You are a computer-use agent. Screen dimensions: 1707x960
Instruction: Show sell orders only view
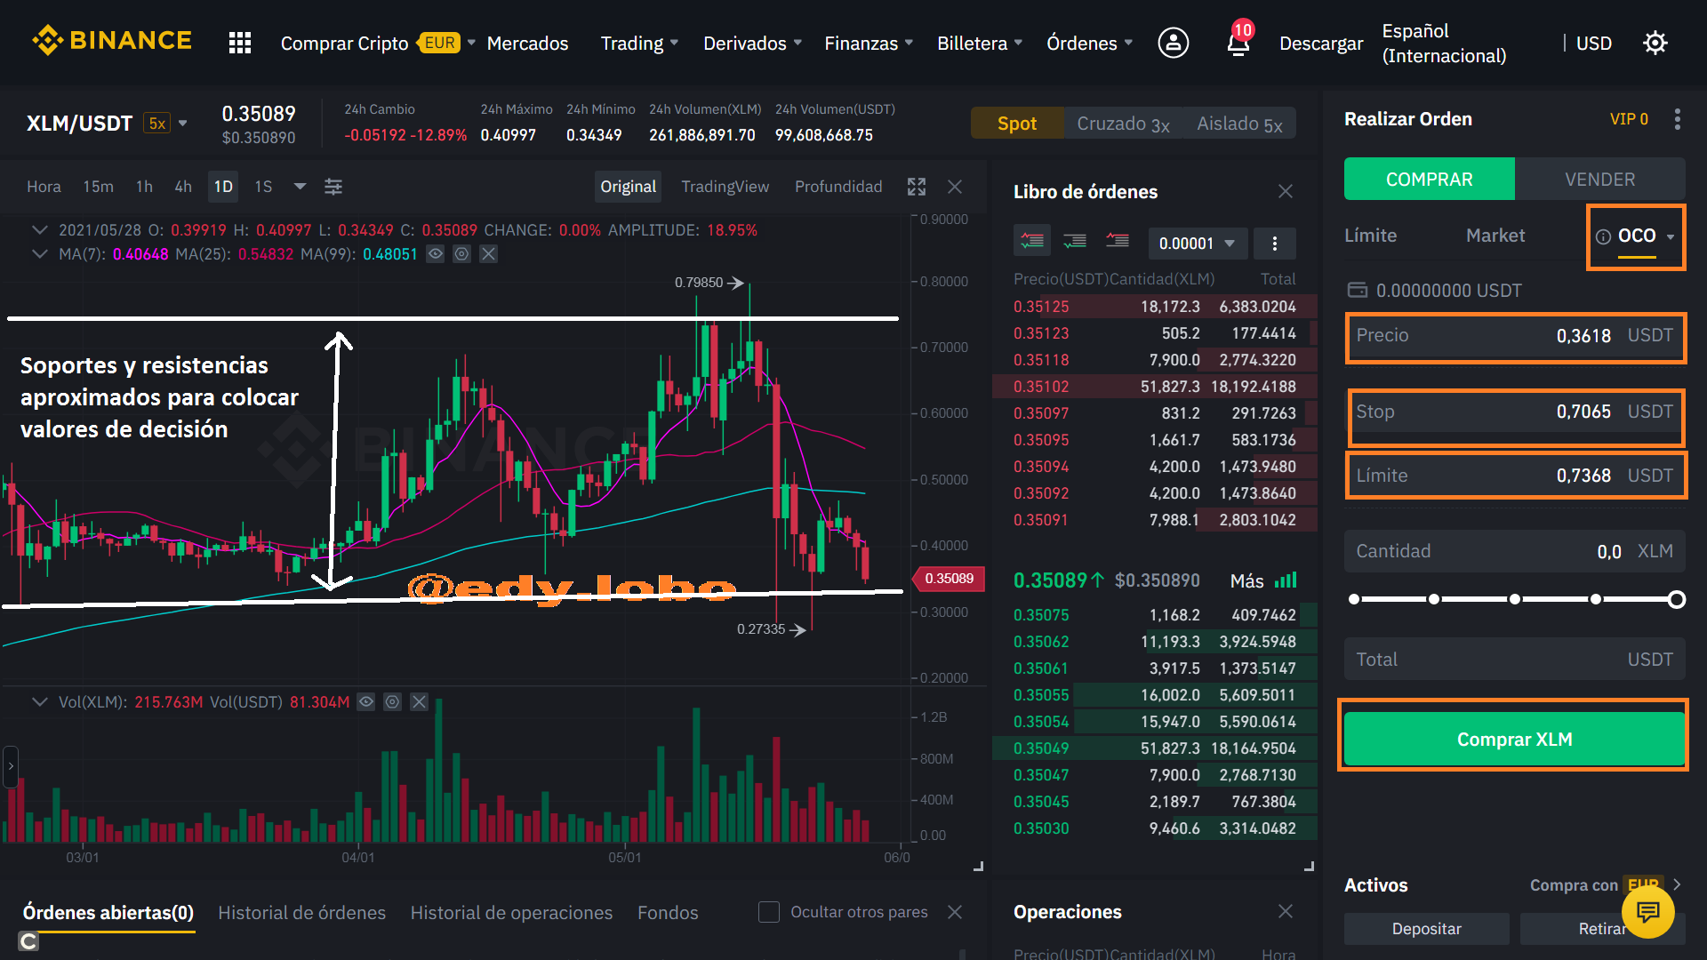pyautogui.click(x=1118, y=241)
